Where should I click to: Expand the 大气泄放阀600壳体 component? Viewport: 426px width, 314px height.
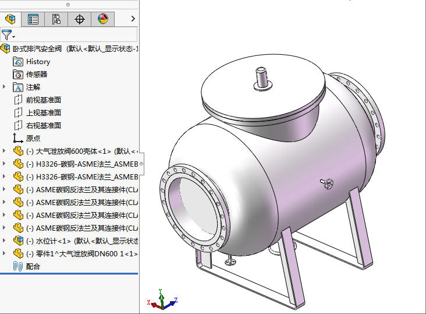coord(4,151)
